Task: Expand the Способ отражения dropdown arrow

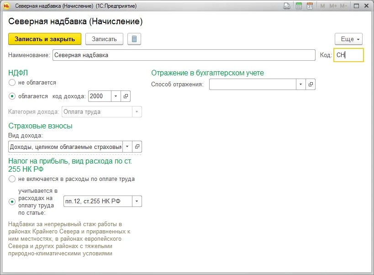Action: 301,84
